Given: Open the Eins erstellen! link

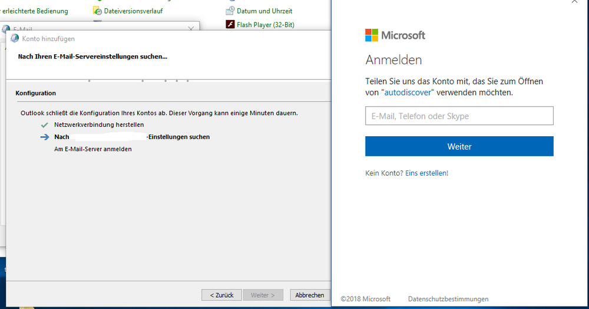Looking at the screenshot, I should pyautogui.click(x=426, y=173).
